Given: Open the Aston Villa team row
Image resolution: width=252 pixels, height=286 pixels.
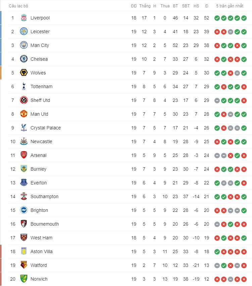Looking at the screenshot, I should pos(130,251).
